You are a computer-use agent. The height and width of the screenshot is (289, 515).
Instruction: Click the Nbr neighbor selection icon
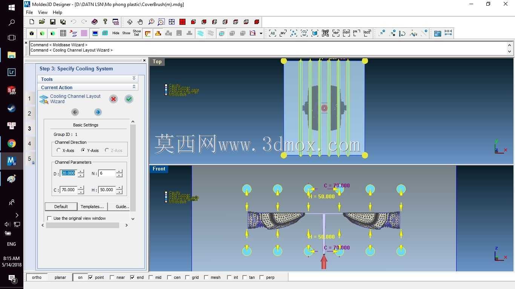click(336, 33)
